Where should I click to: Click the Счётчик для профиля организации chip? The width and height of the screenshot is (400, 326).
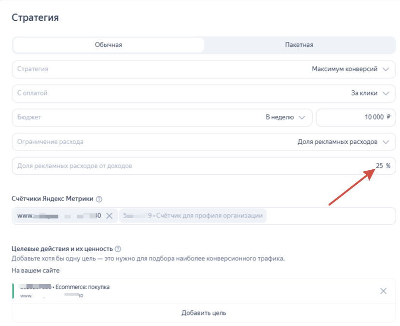tap(193, 216)
